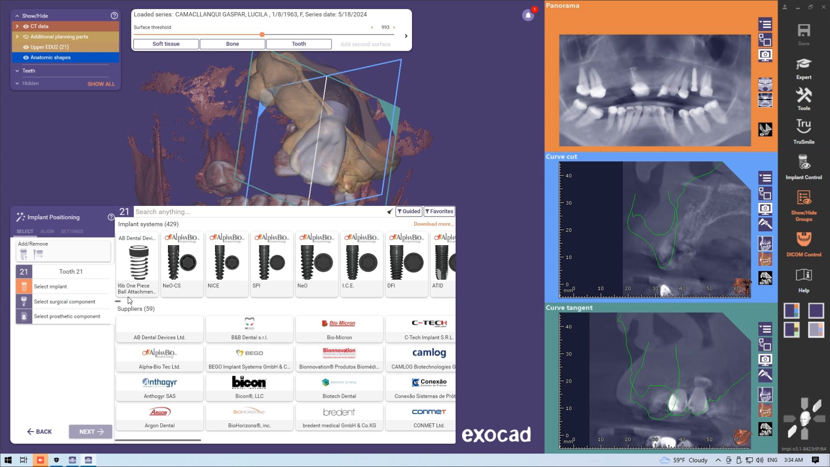Expand the surface threshold panel arrow
The width and height of the screenshot is (830, 467).
(405, 36)
